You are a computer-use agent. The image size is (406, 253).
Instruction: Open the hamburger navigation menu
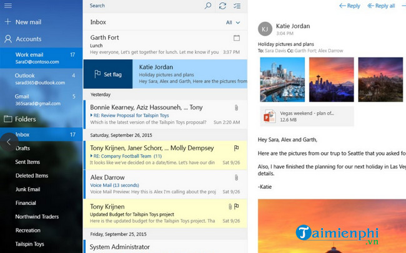click(x=7, y=6)
